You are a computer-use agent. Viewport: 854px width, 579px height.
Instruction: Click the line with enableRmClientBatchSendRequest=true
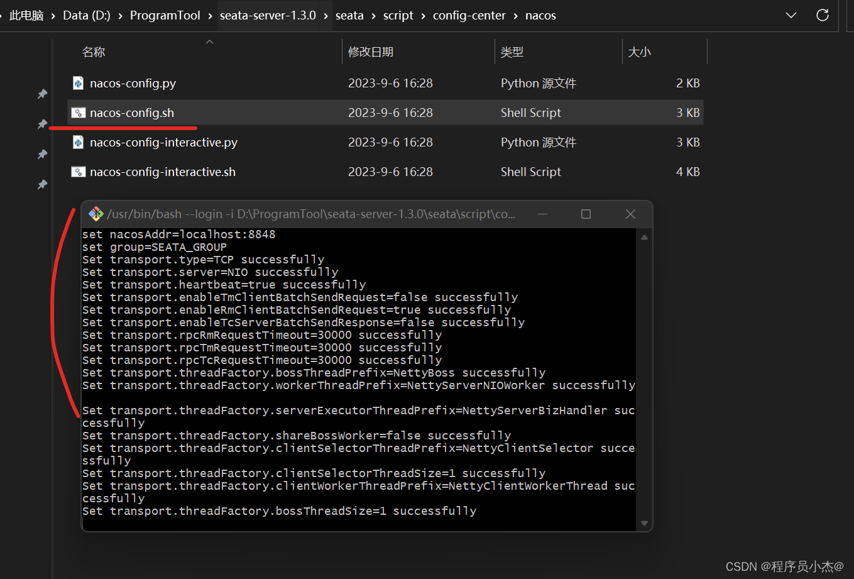[x=297, y=310]
